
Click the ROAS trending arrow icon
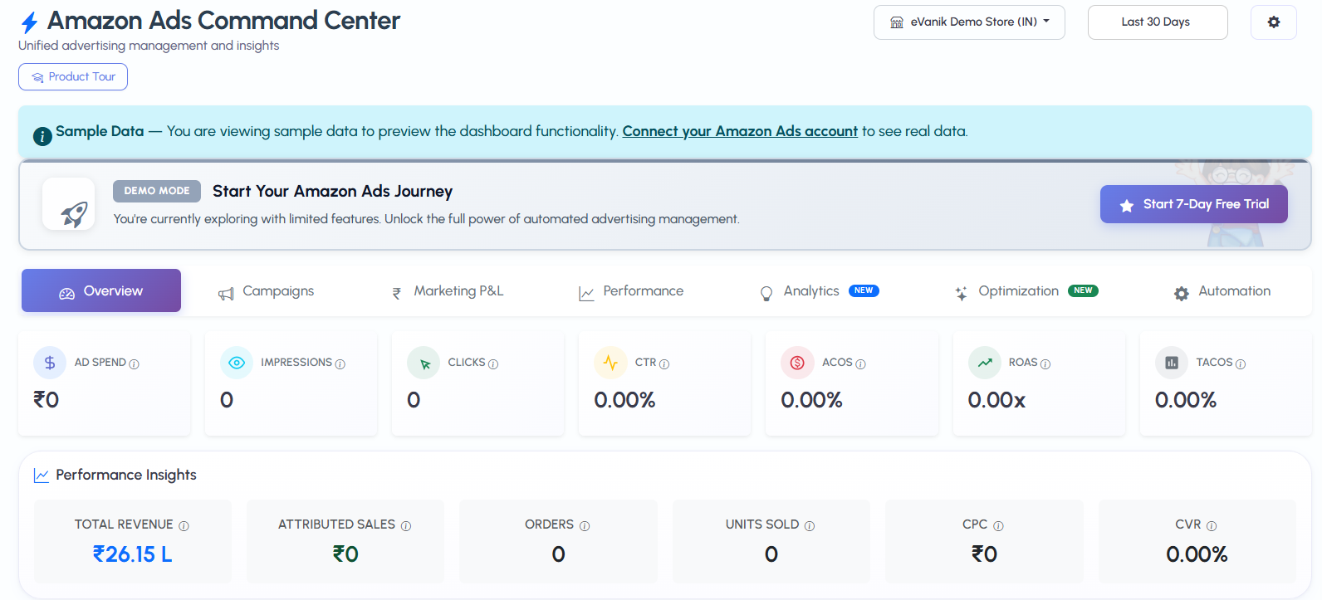[985, 363]
